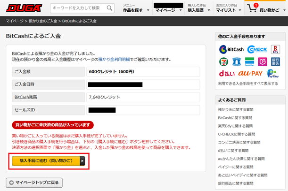Expand the マイページ dropdown arrow

coord(181,10)
